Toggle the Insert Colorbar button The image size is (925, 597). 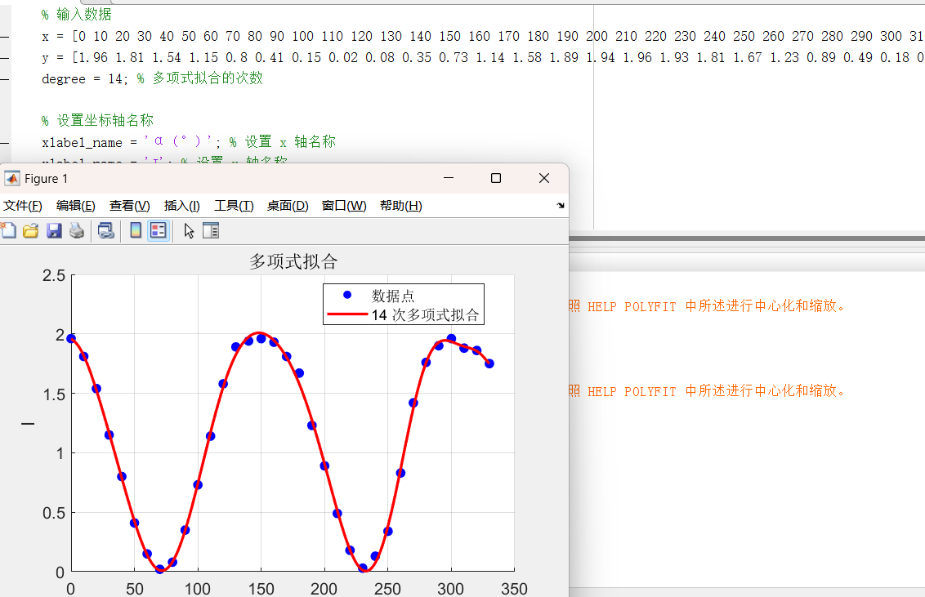click(136, 231)
